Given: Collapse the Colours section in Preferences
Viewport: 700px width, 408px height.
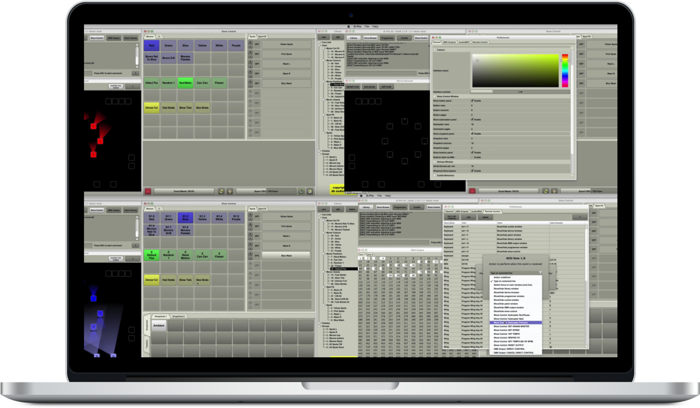Looking at the screenshot, I should (x=435, y=50).
